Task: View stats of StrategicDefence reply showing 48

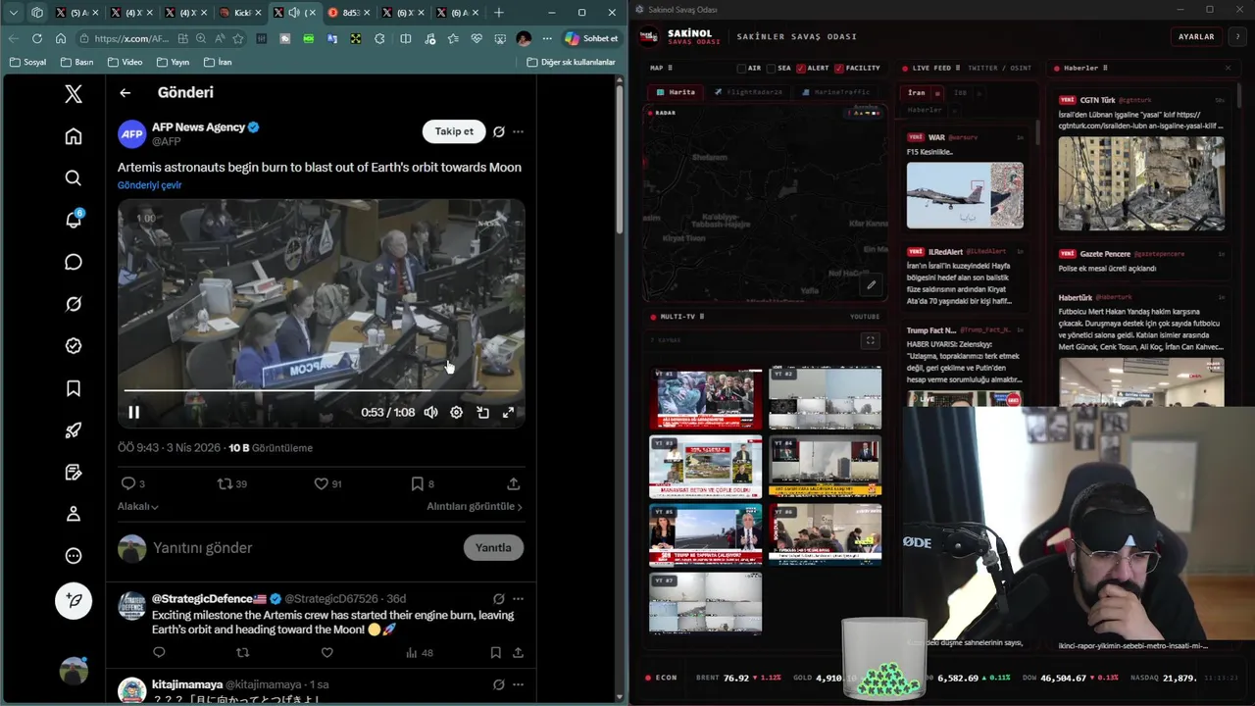Action: [419, 652]
